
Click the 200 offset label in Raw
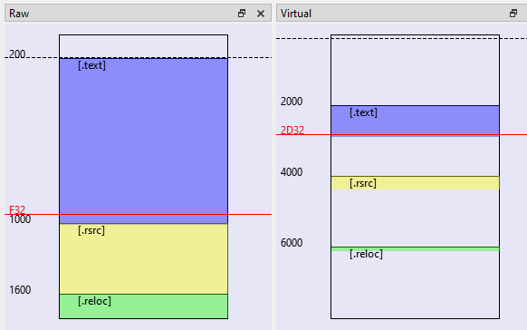tap(17, 53)
